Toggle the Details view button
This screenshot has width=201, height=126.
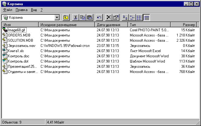click(x=146, y=17)
